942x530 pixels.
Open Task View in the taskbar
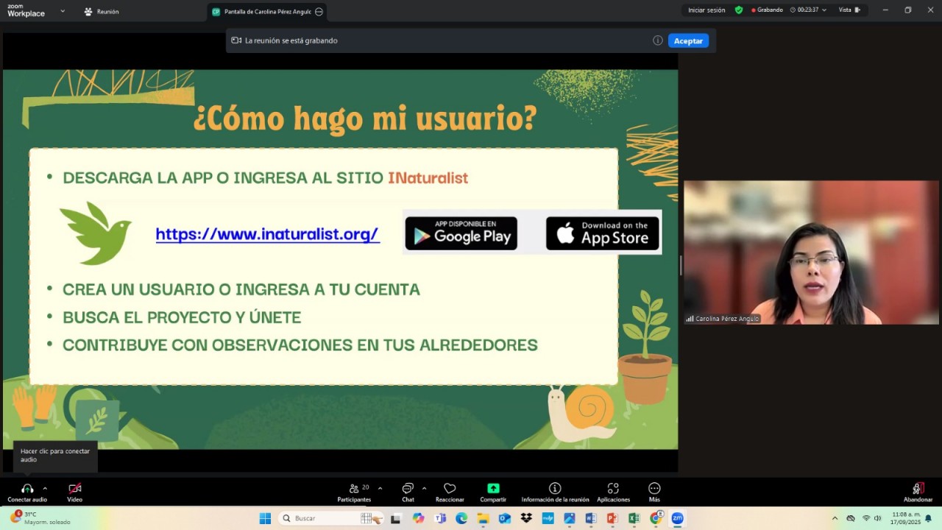pos(395,518)
